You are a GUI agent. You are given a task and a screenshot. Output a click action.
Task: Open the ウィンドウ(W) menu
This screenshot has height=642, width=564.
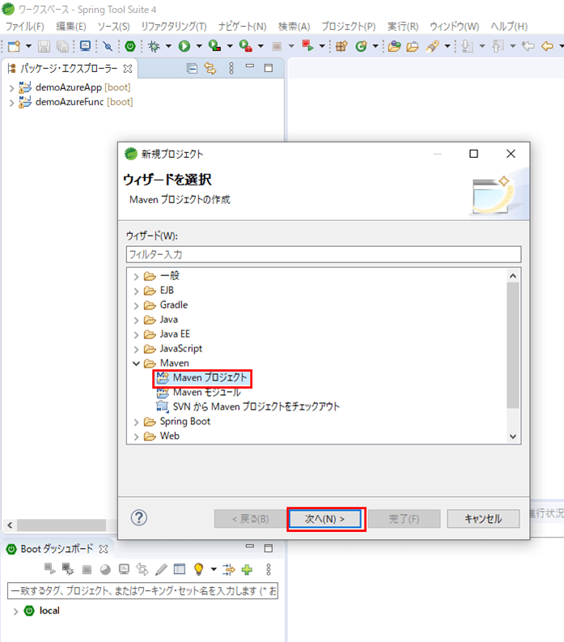(454, 27)
